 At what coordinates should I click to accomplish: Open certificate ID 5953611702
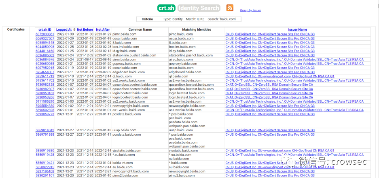[x=45, y=81]
